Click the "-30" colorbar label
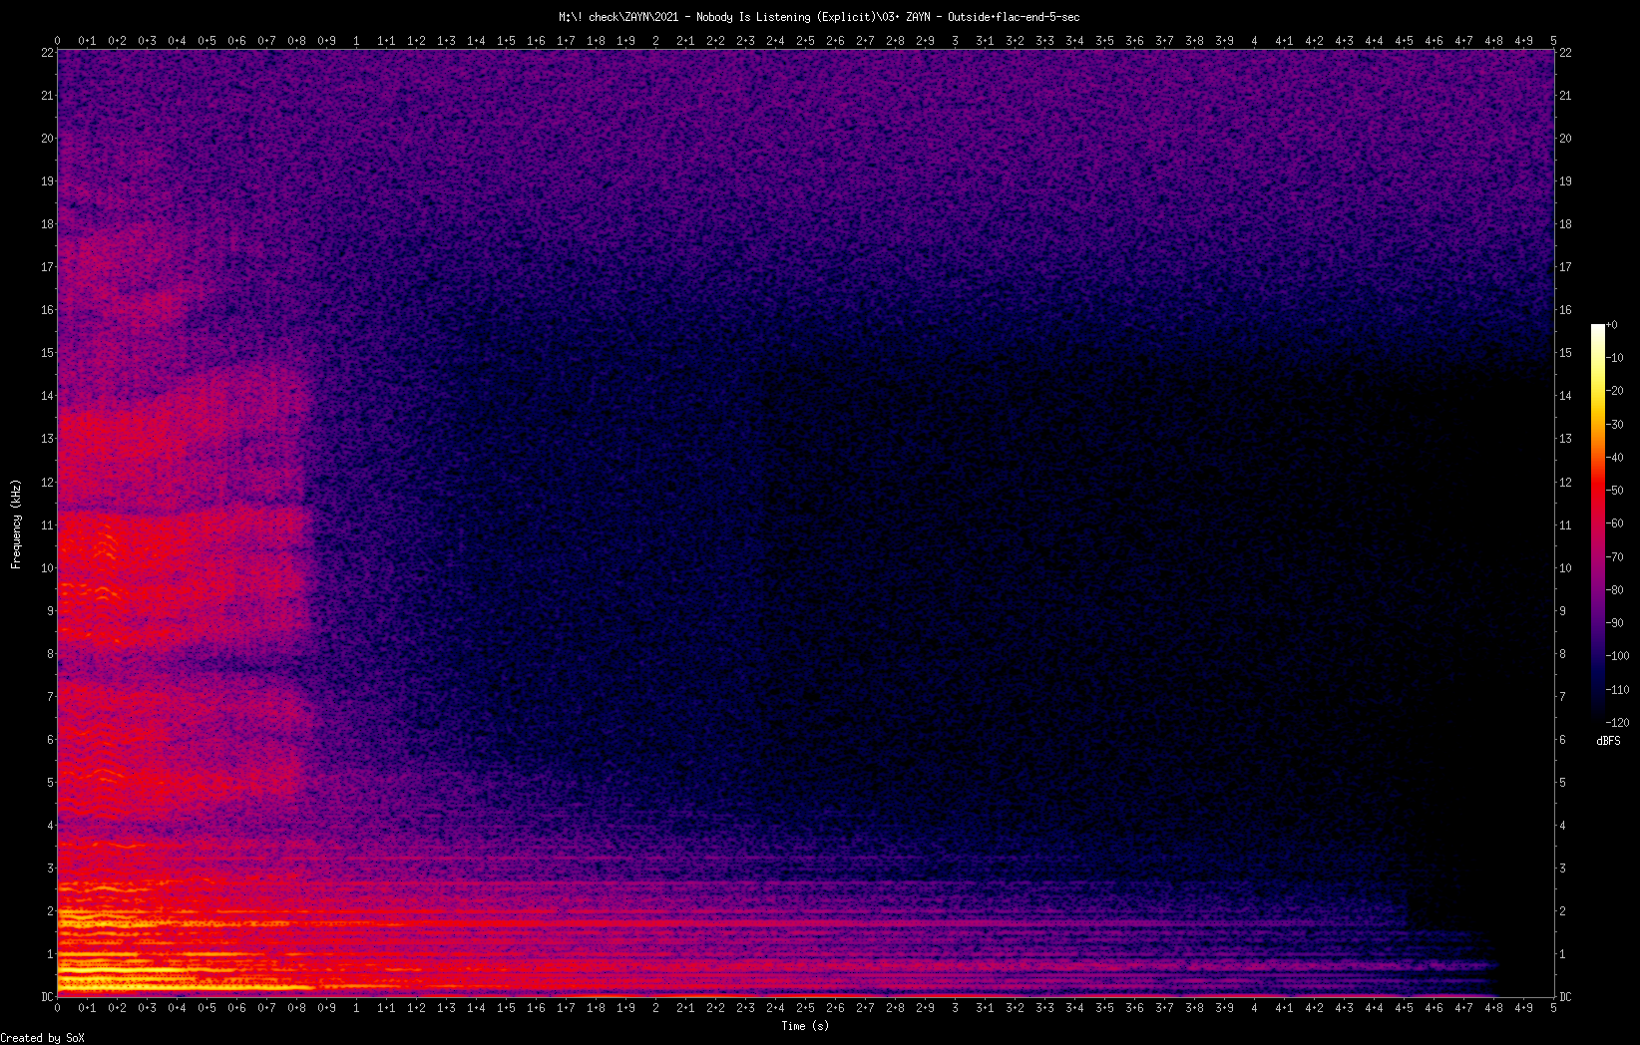This screenshot has width=1640, height=1045. pos(1615,425)
